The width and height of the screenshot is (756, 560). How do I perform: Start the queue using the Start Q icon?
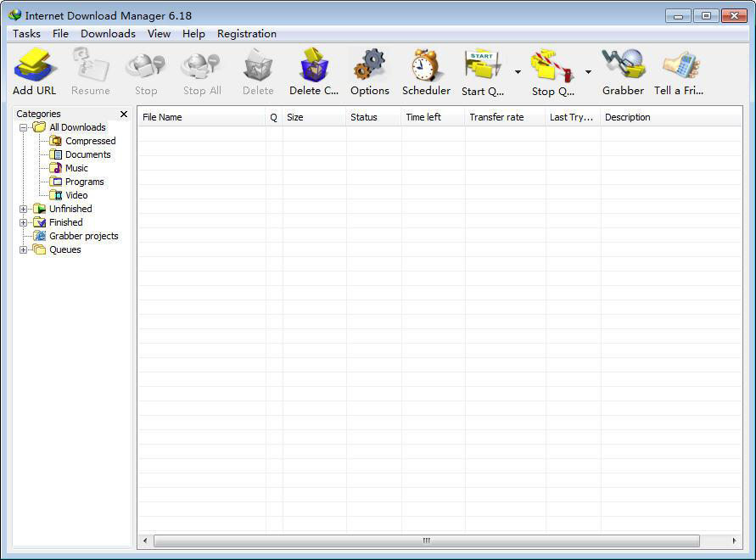click(481, 66)
